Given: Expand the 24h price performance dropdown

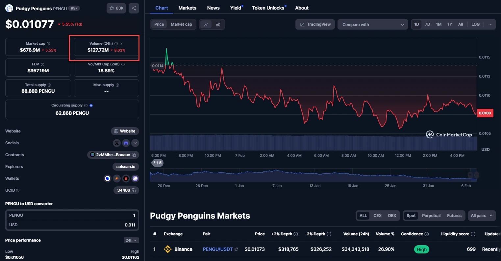Looking at the screenshot, I should click(131, 240).
